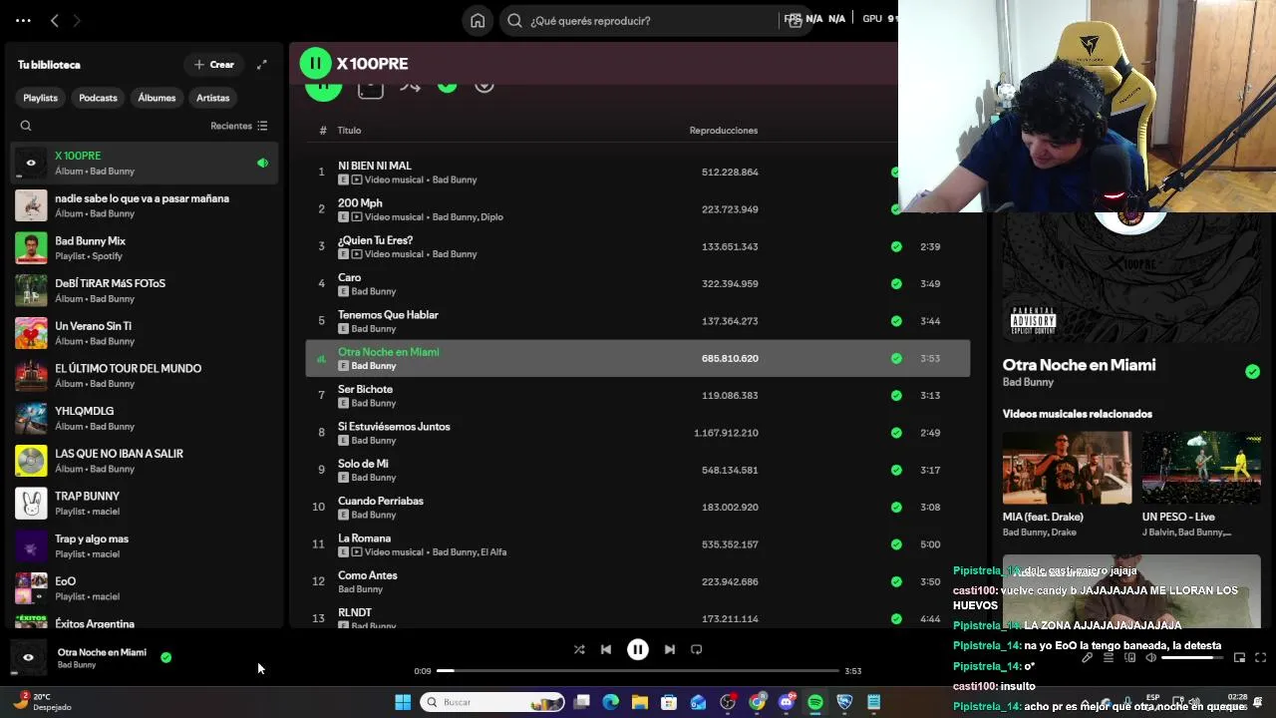Filter library by Artistas
1276x718 pixels.
[212, 98]
